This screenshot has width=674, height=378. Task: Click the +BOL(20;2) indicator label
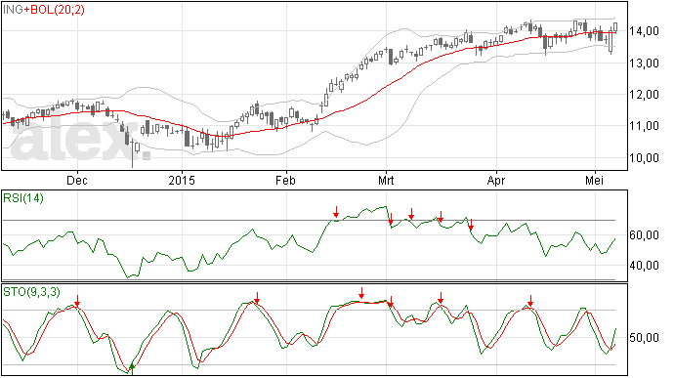(54, 10)
